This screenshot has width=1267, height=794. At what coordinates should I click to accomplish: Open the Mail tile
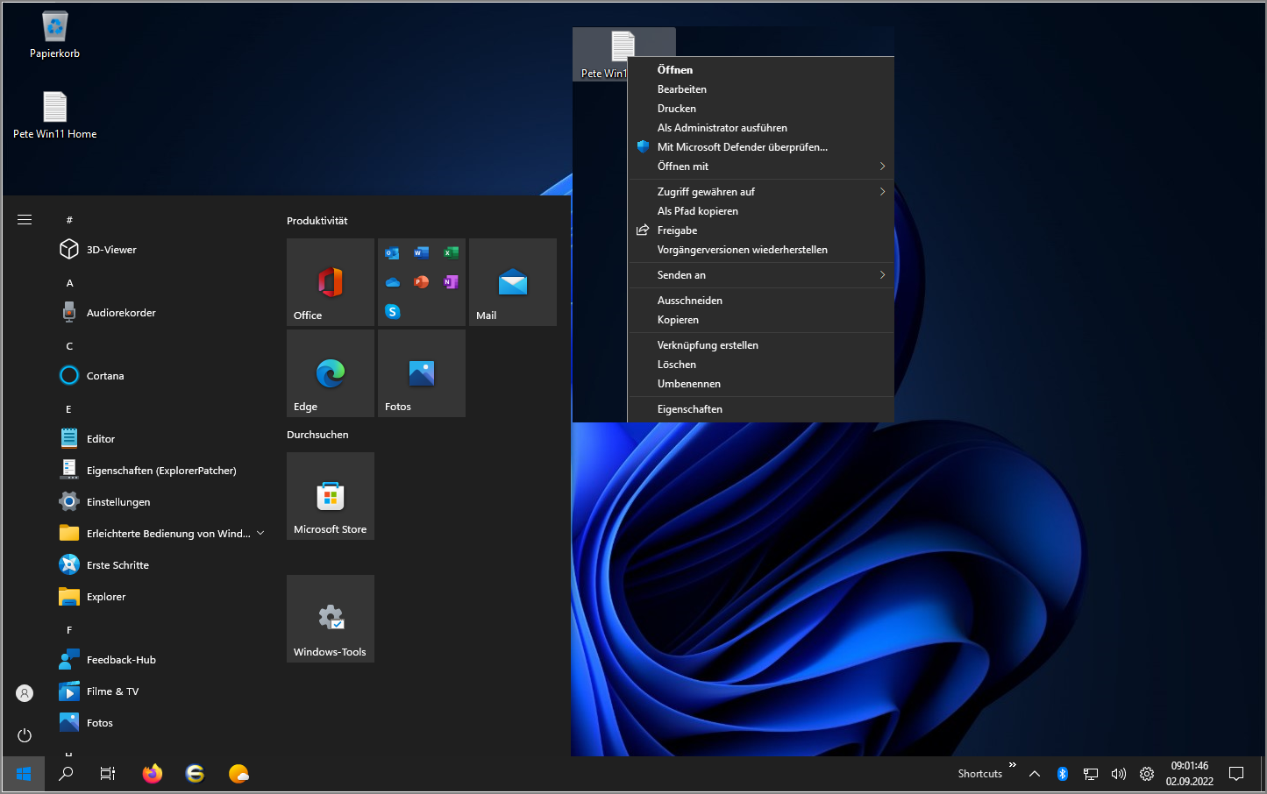click(513, 282)
